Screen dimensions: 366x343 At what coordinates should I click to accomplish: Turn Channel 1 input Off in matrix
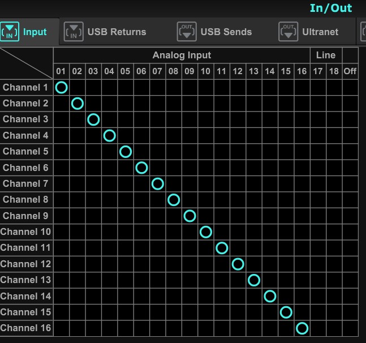[350, 87]
